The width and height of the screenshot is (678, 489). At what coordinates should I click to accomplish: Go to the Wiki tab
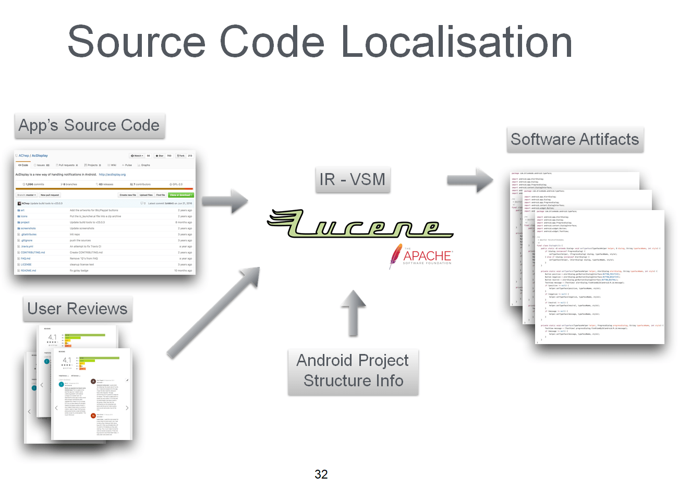tap(112, 165)
